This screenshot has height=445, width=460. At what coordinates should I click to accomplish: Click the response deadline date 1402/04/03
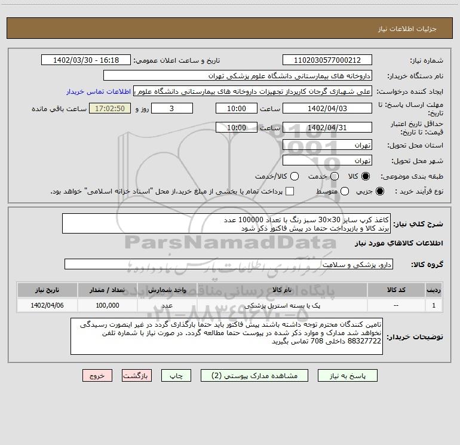[327, 109]
